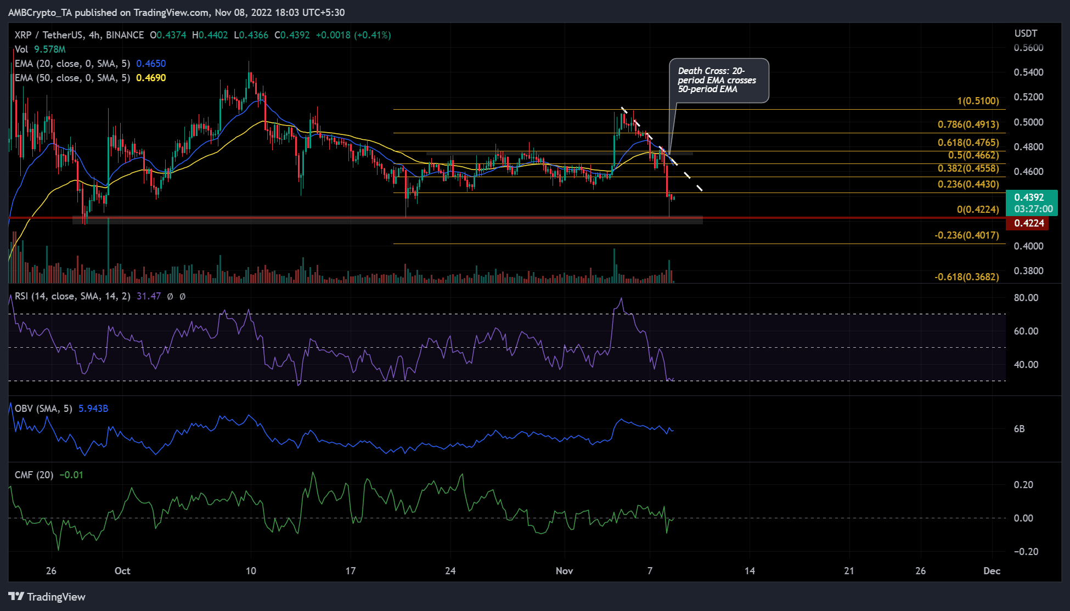Click the 0.5600 price axis label
The image size is (1070, 611).
coord(1028,48)
